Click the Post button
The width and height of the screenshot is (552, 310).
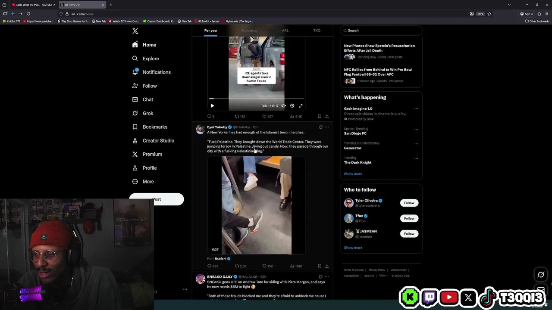[x=157, y=199]
